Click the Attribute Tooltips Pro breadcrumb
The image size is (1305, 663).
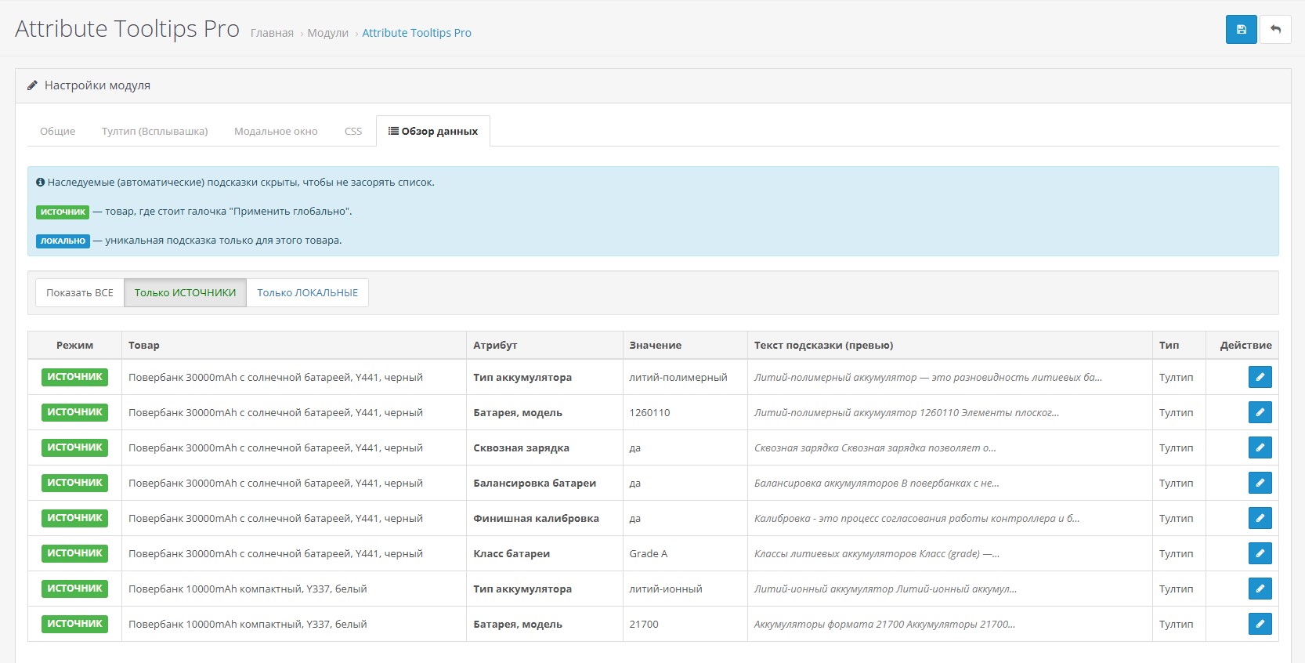click(x=417, y=33)
